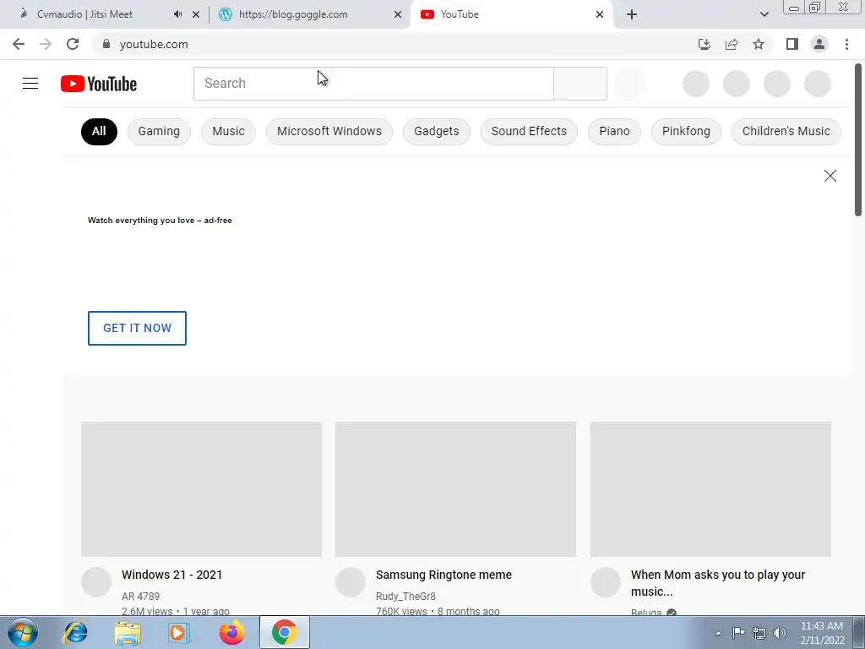Image resolution: width=865 pixels, height=649 pixels.
Task: Open the Chrome side panel icon
Action: [792, 44]
